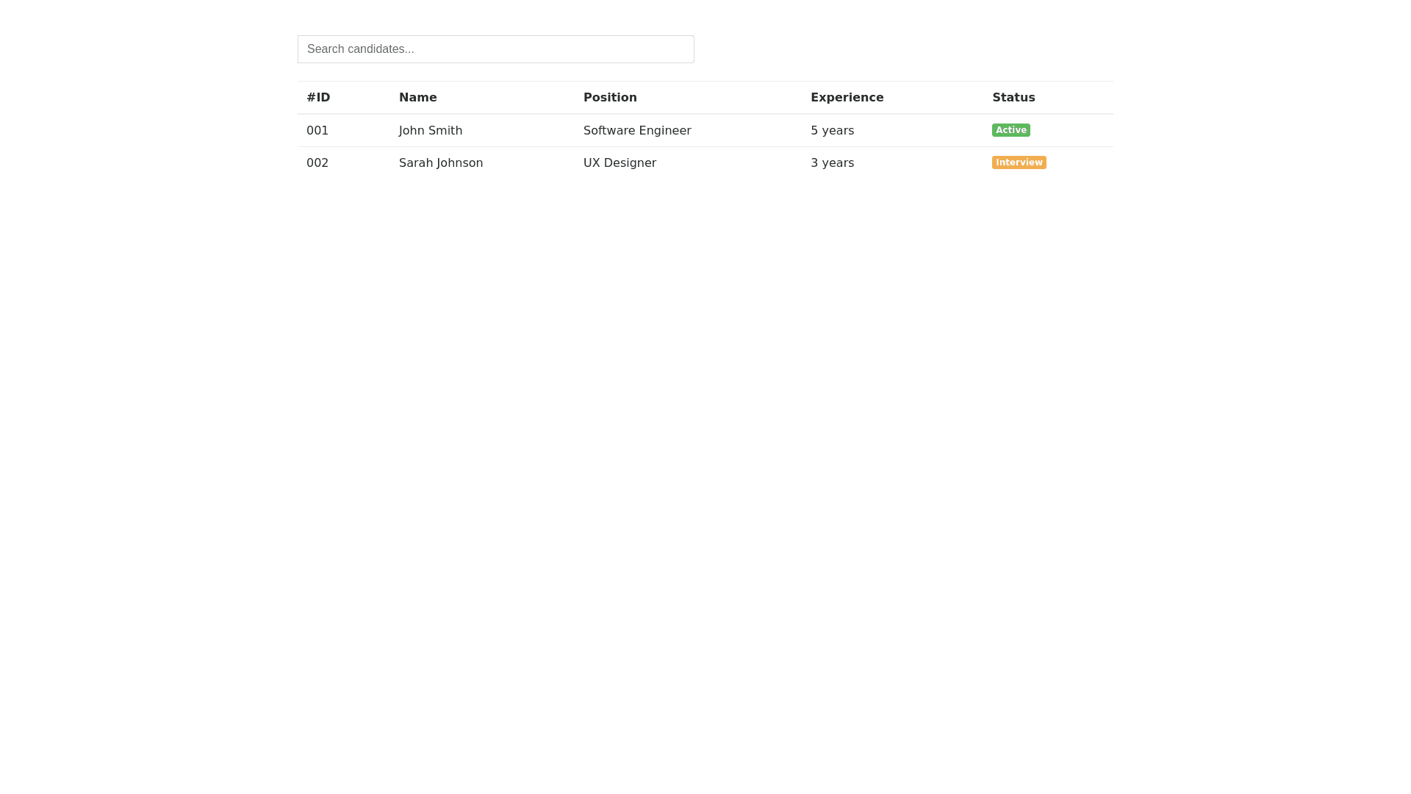Click candidate ID 001
The height and width of the screenshot is (794, 1411).
[x=317, y=131]
